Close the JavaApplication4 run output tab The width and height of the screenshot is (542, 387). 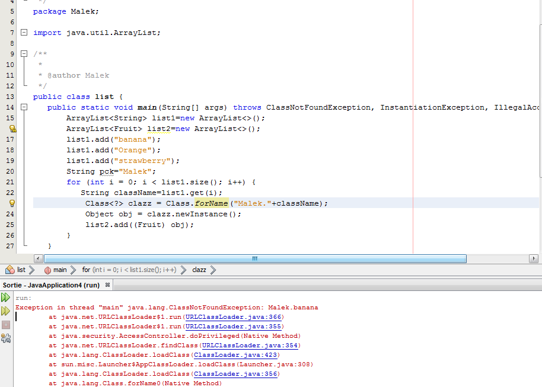click(107, 284)
